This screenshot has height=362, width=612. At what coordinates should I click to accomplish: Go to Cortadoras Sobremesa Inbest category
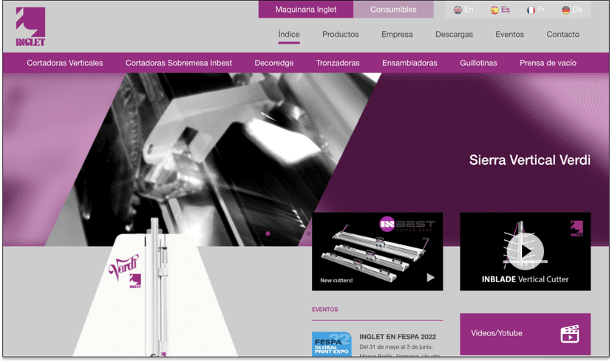(x=179, y=63)
